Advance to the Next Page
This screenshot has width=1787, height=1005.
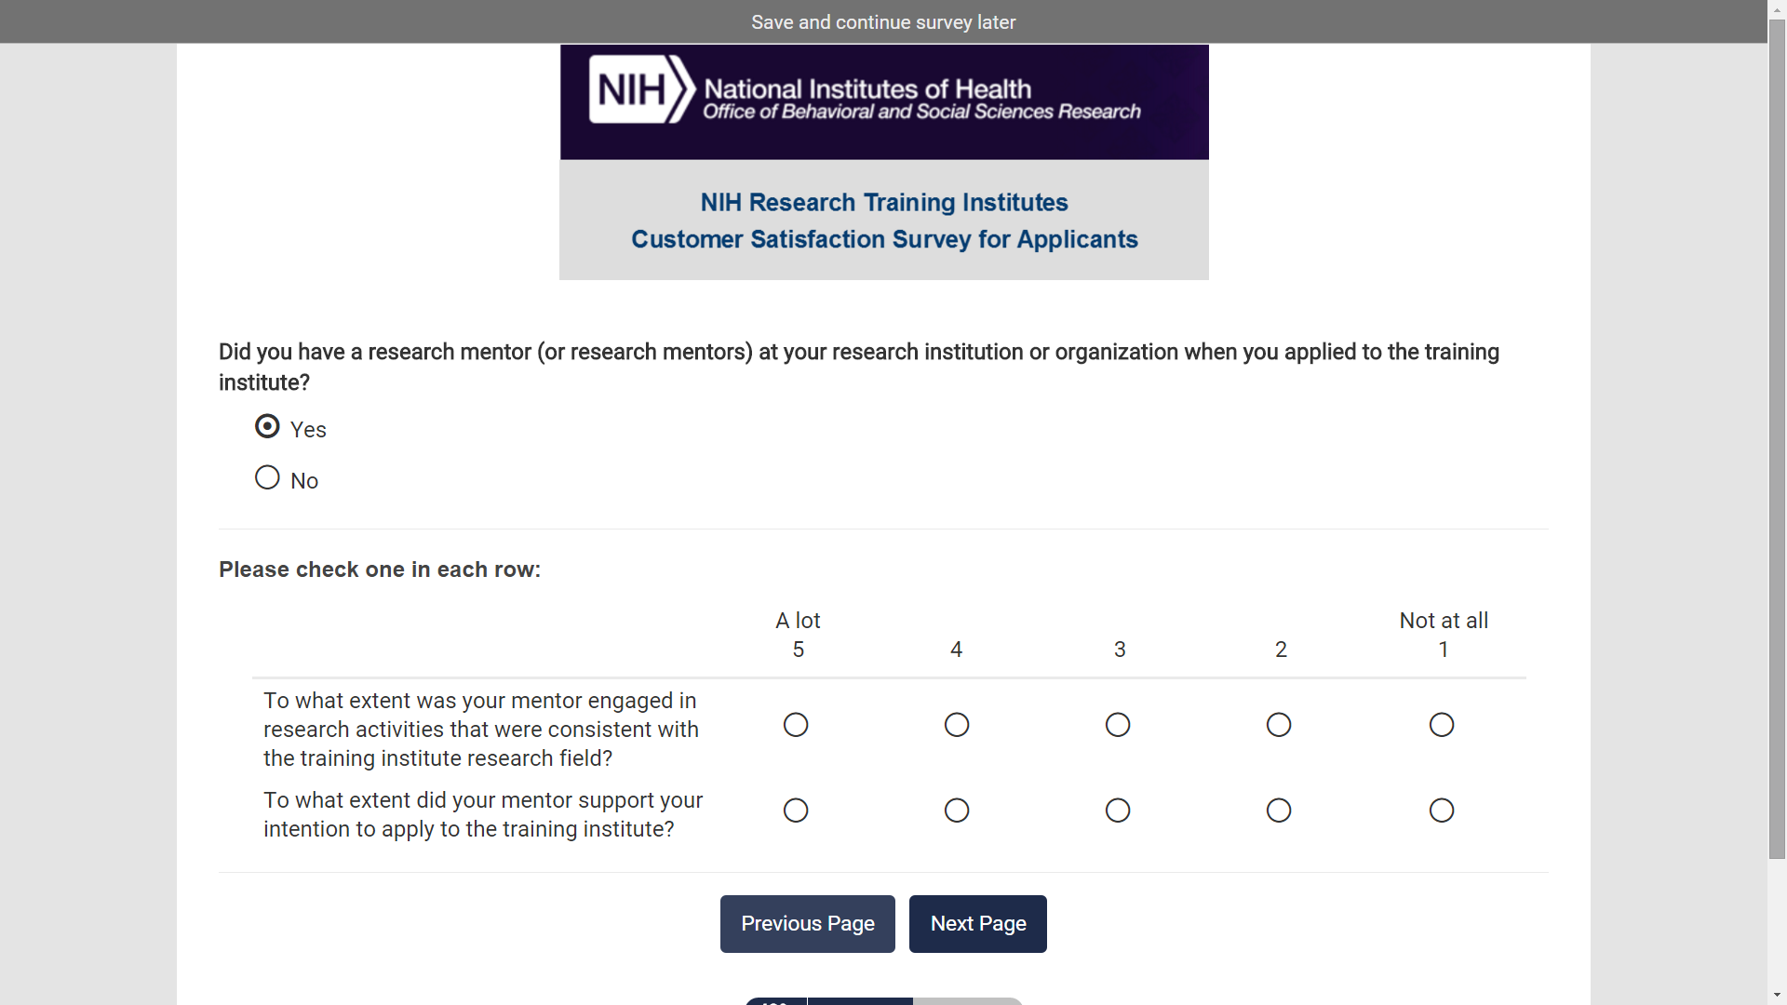click(x=977, y=924)
